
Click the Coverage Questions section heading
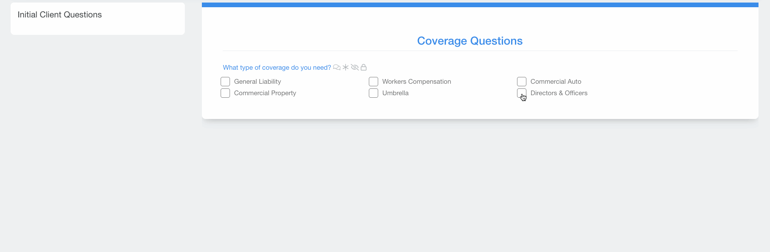470,41
